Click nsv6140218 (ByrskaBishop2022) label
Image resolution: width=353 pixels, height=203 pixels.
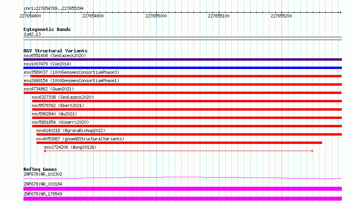click(71, 130)
